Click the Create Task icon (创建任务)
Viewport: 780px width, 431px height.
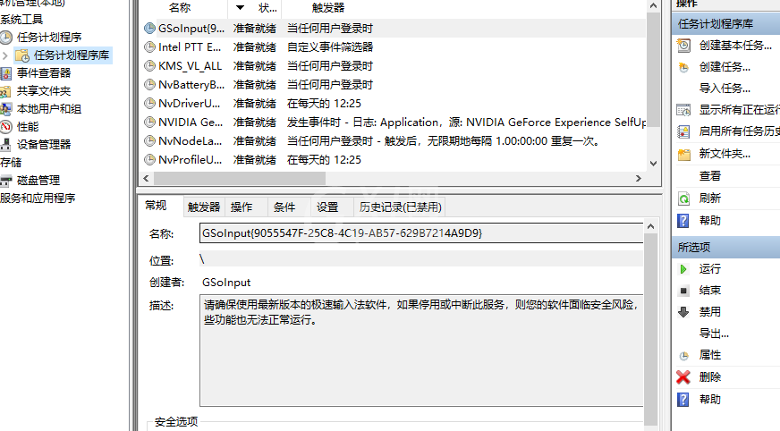[x=684, y=67]
